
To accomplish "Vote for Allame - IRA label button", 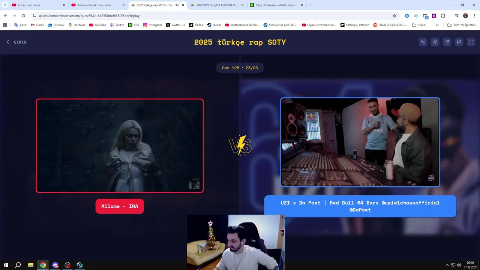I will pyautogui.click(x=120, y=206).
